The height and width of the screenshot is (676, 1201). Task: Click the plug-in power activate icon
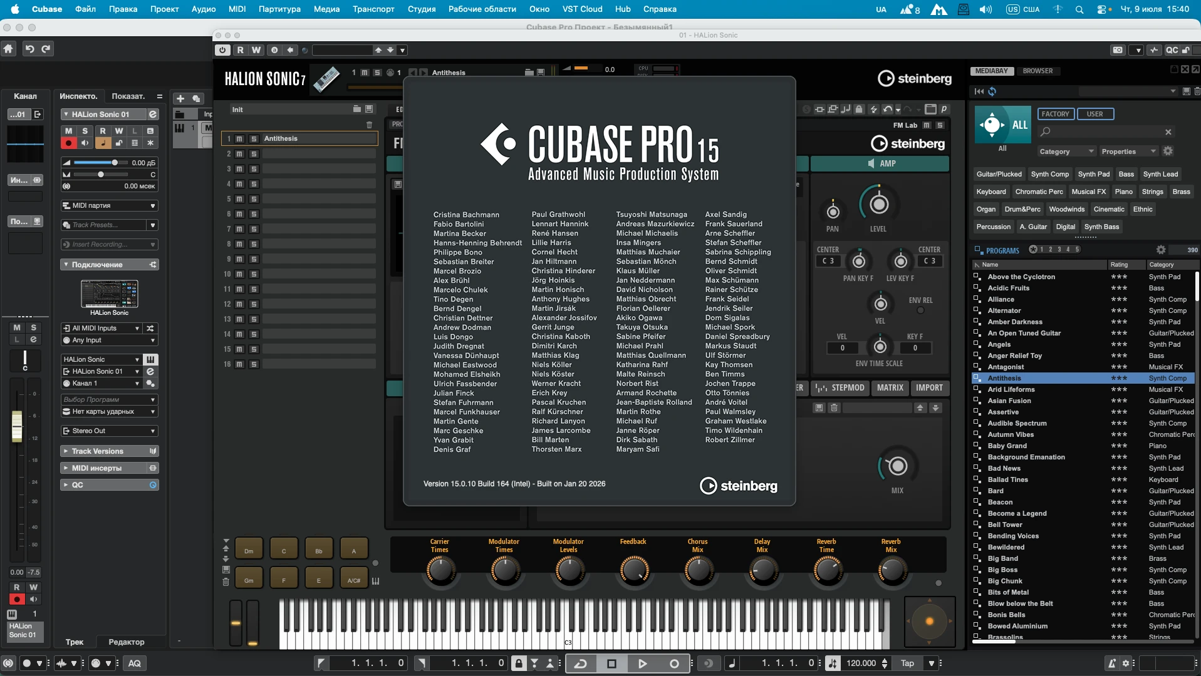tap(222, 50)
